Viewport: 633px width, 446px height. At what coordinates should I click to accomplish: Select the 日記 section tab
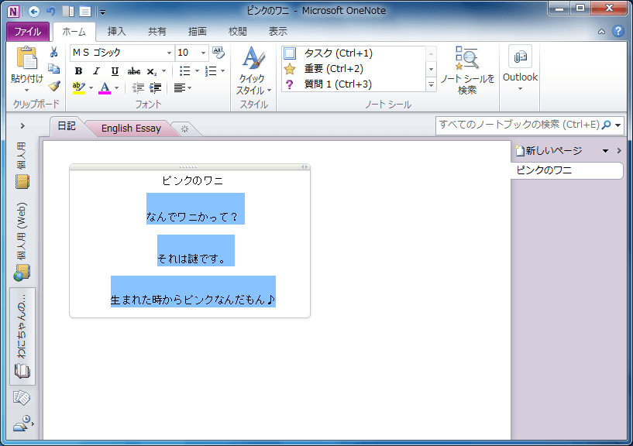pos(67,126)
